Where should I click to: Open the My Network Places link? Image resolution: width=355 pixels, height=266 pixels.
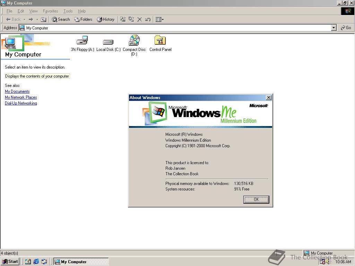coord(21,97)
